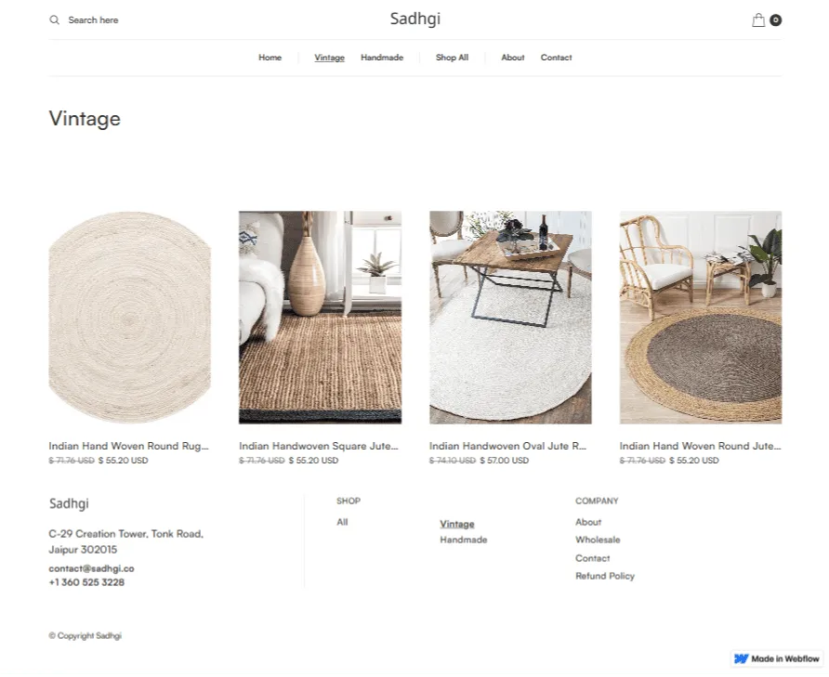Viewport: 829px width, 677px height.
Task: Open the square jute rug product image
Action: [320, 317]
